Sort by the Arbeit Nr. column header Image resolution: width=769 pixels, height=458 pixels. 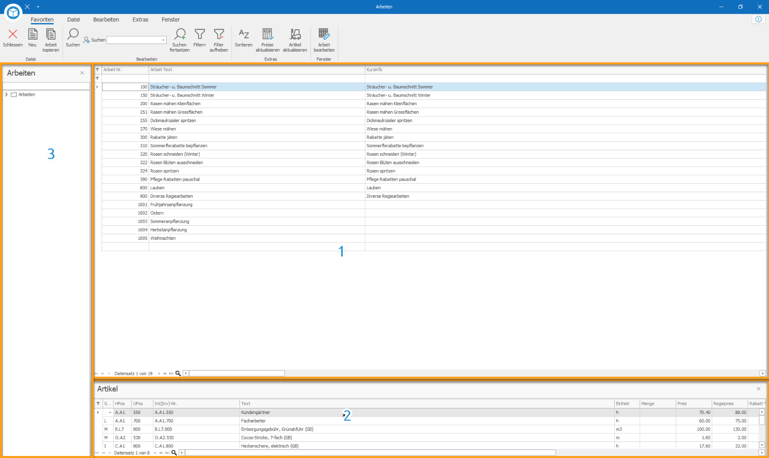pos(125,70)
